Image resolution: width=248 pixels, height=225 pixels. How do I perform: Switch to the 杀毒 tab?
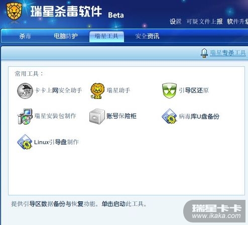25,36
